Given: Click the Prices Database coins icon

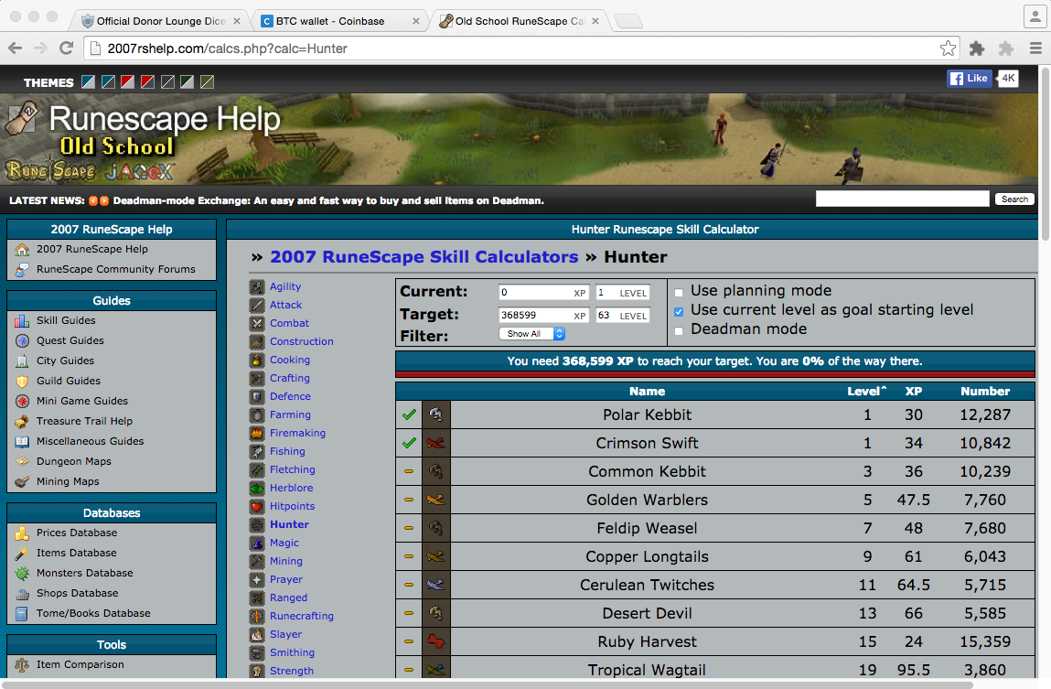Looking at the screenshot, I should [x=22, y=533].
